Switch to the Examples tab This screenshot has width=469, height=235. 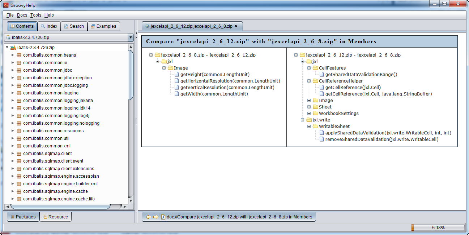tap(104, 26)
